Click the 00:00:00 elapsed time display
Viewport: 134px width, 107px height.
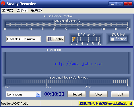point(54,94)
